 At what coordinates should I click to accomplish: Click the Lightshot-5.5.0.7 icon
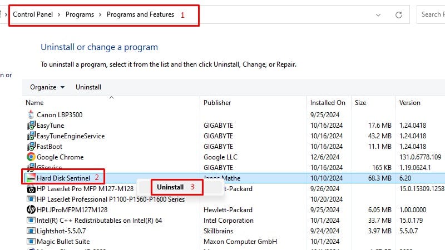31,231
